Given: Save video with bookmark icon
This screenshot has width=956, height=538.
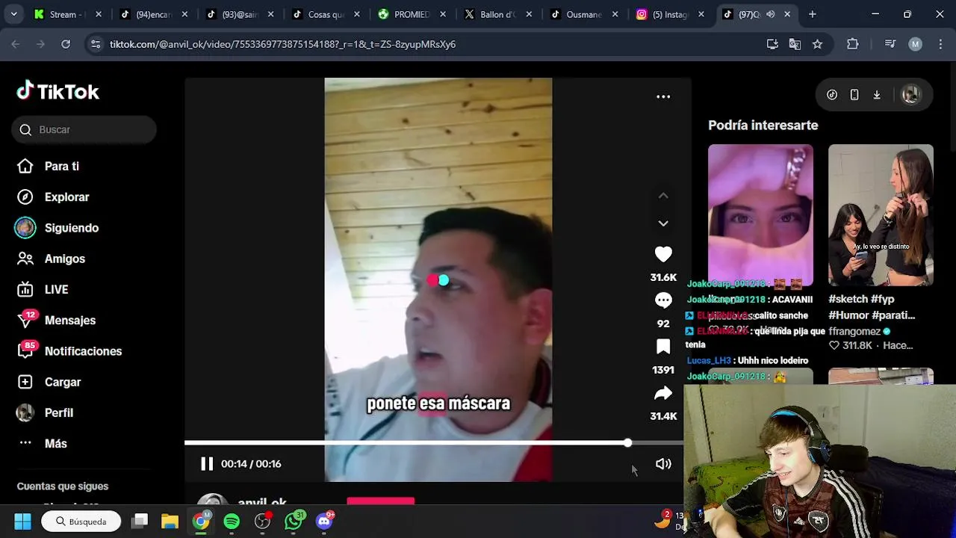Looking at the screenshot, I should 663,347.
